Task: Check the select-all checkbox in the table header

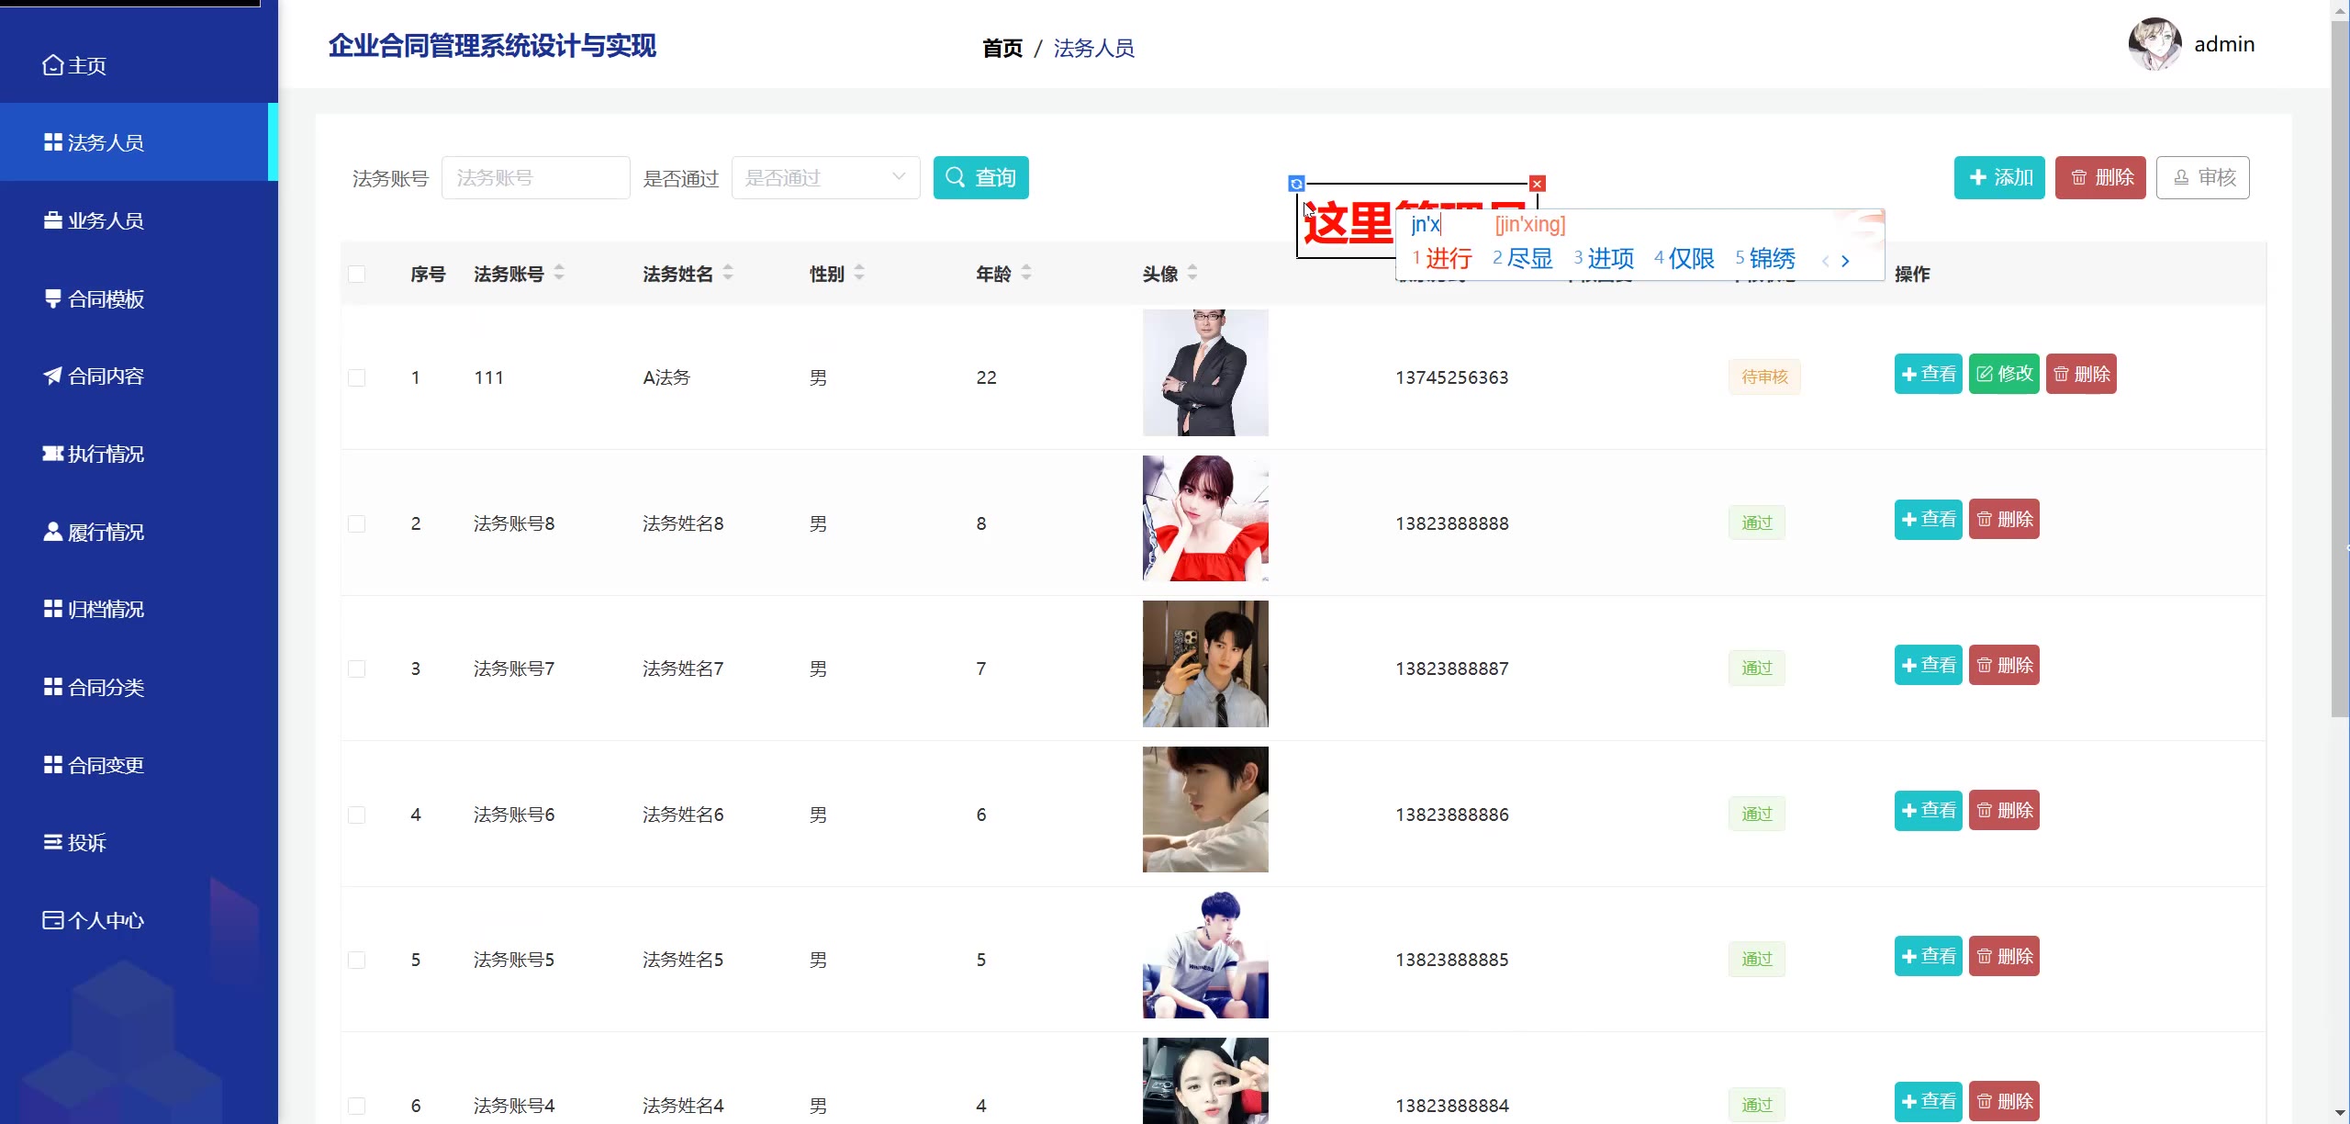Action: pos(357,274)
